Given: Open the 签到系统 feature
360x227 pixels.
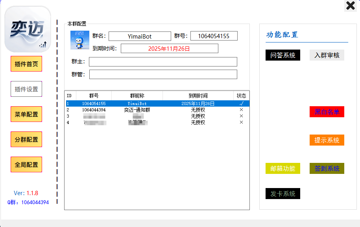Looking at the screenshot, I should [327, 168].
